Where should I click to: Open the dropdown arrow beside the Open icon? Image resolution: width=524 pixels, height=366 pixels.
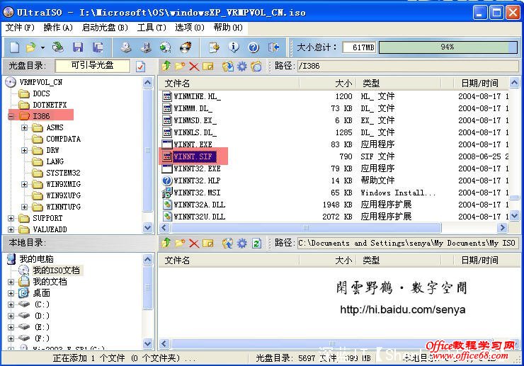tap(42, 48)
